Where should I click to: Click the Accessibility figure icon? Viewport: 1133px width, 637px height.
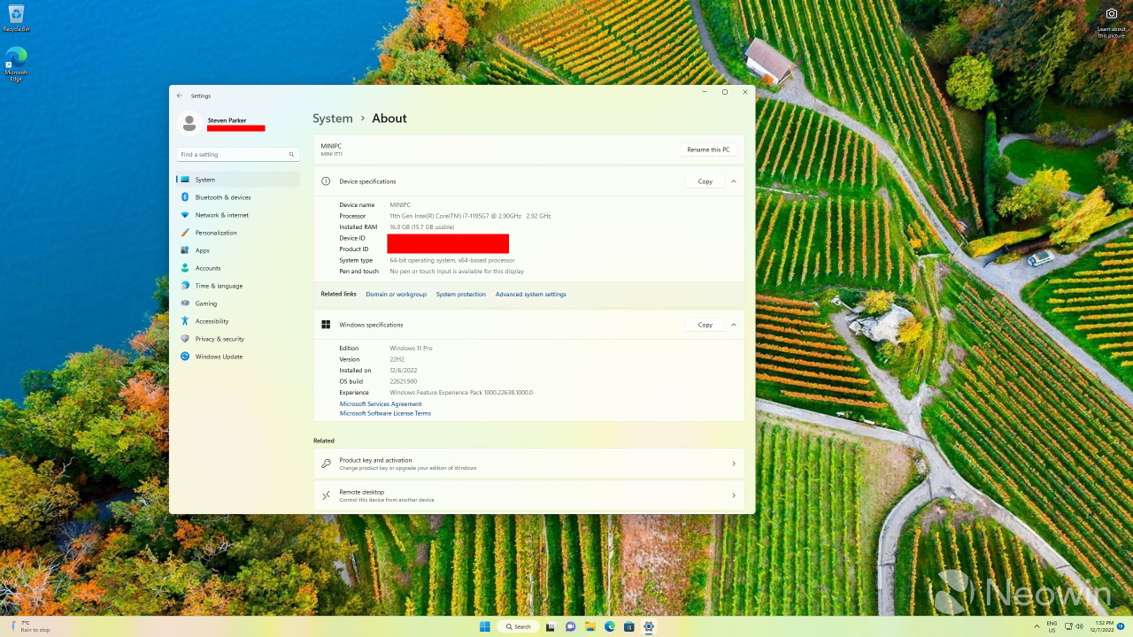pos(185,321)
